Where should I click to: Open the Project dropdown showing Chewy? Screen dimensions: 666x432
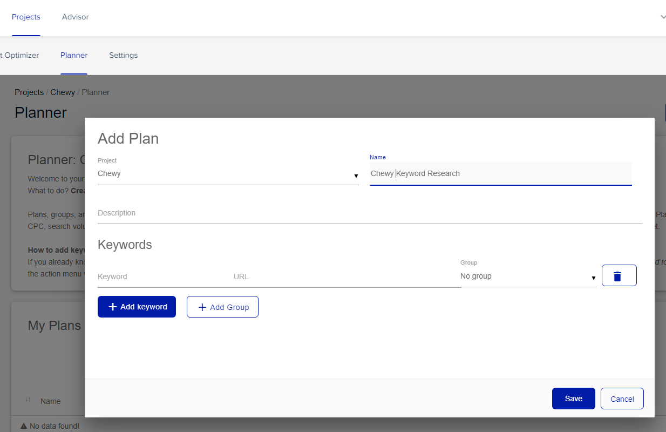pos(228,174)
